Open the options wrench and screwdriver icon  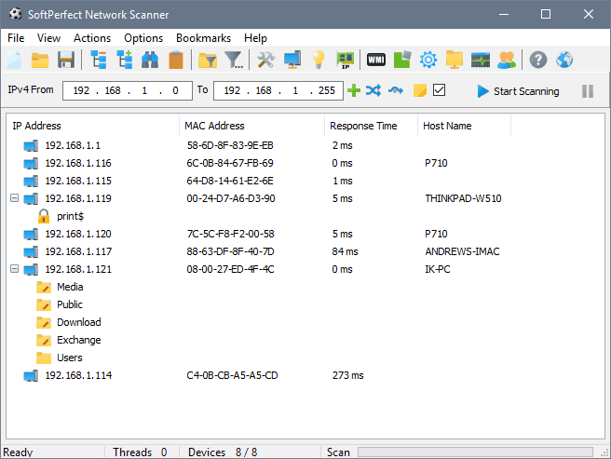tap(265, 61)
